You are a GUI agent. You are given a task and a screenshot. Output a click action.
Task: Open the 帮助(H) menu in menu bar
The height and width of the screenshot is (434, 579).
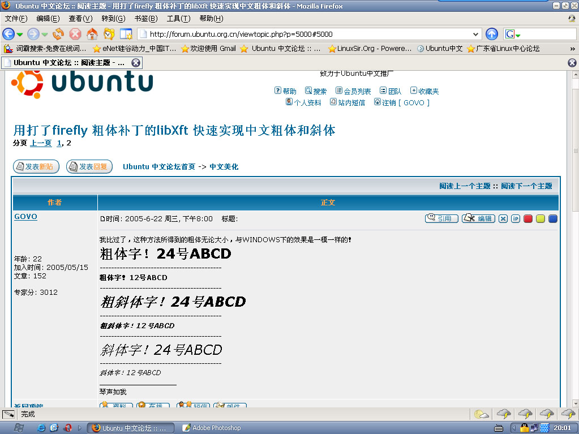(211, 19)
